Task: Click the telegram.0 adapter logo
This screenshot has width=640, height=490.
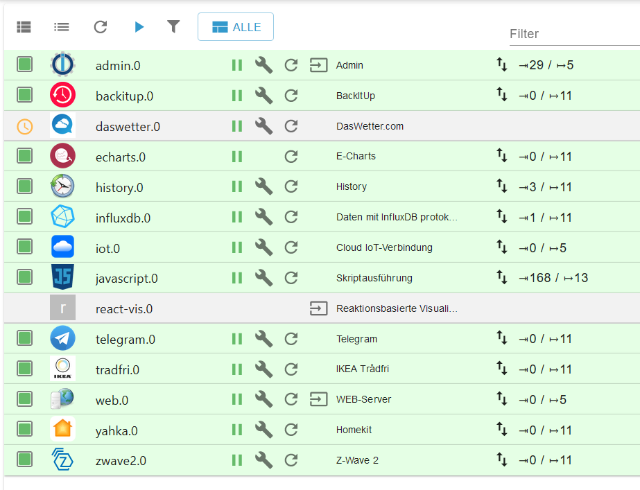Action: click(x=62, y=339)
